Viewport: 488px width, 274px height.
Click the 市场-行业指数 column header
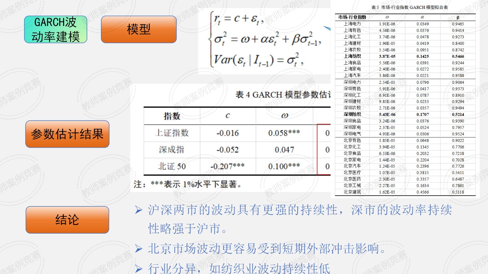(352, 17)
